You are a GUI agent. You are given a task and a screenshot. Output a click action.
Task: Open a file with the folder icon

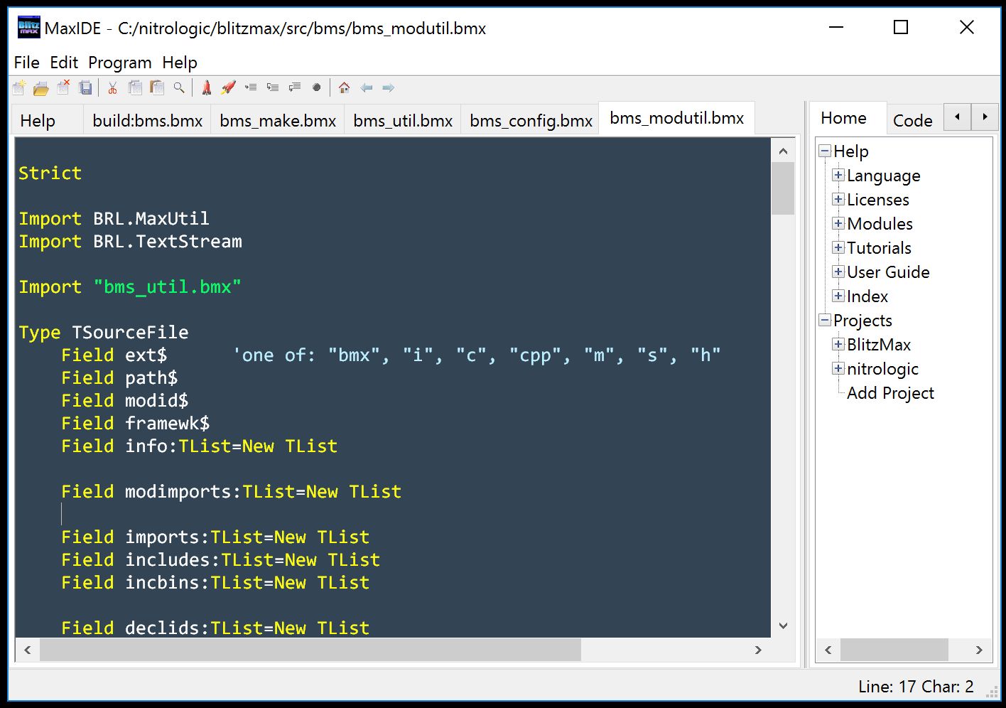coord(41,87)
